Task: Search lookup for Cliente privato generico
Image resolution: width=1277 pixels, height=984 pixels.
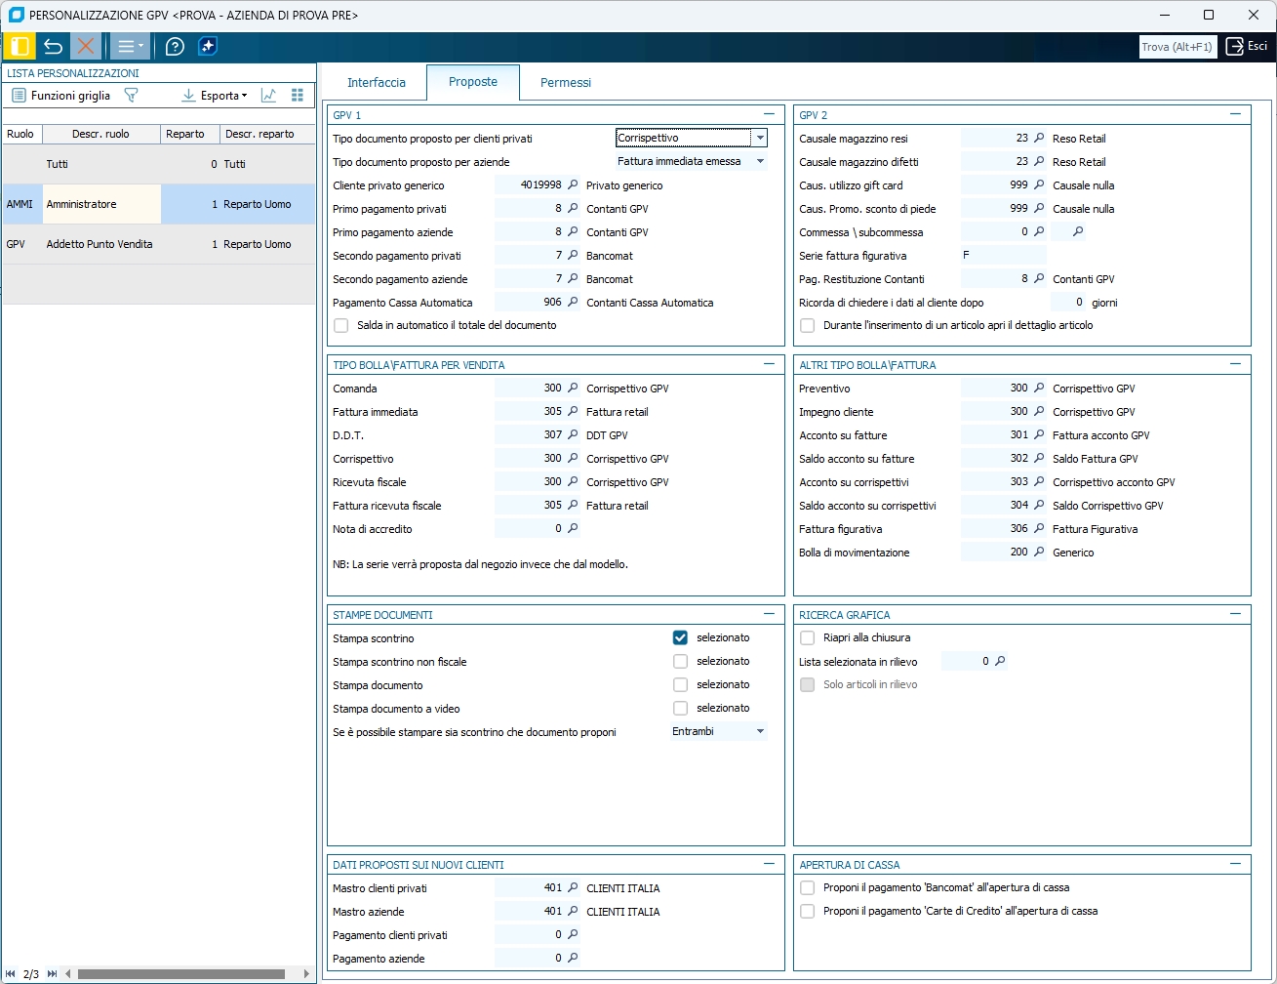Action: [573, 184]
